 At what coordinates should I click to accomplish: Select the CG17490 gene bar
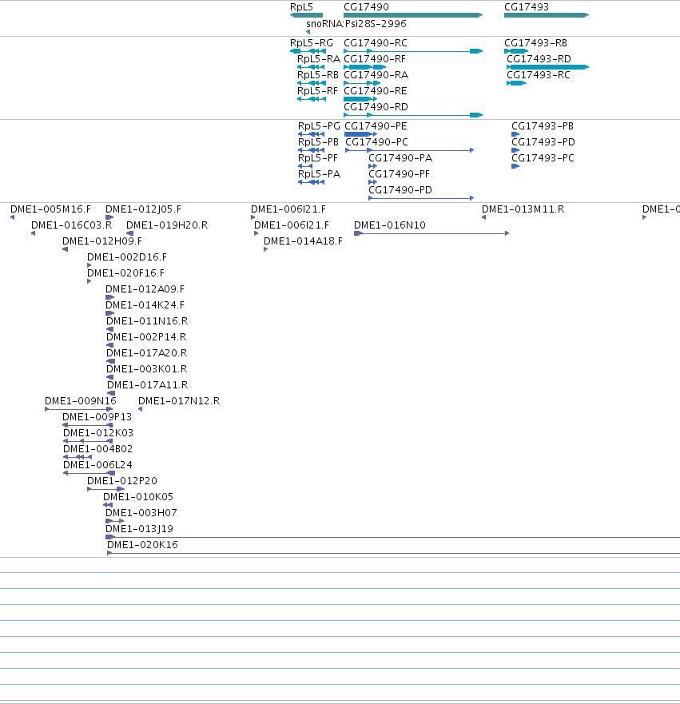click(413, 15)
